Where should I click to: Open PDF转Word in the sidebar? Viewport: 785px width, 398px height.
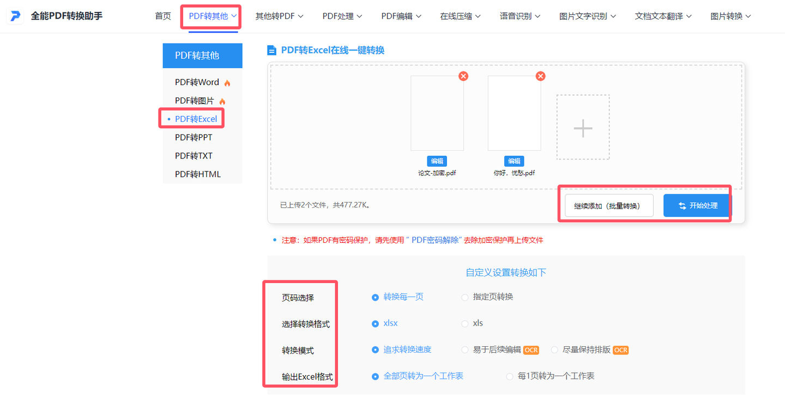pos(197,82)
